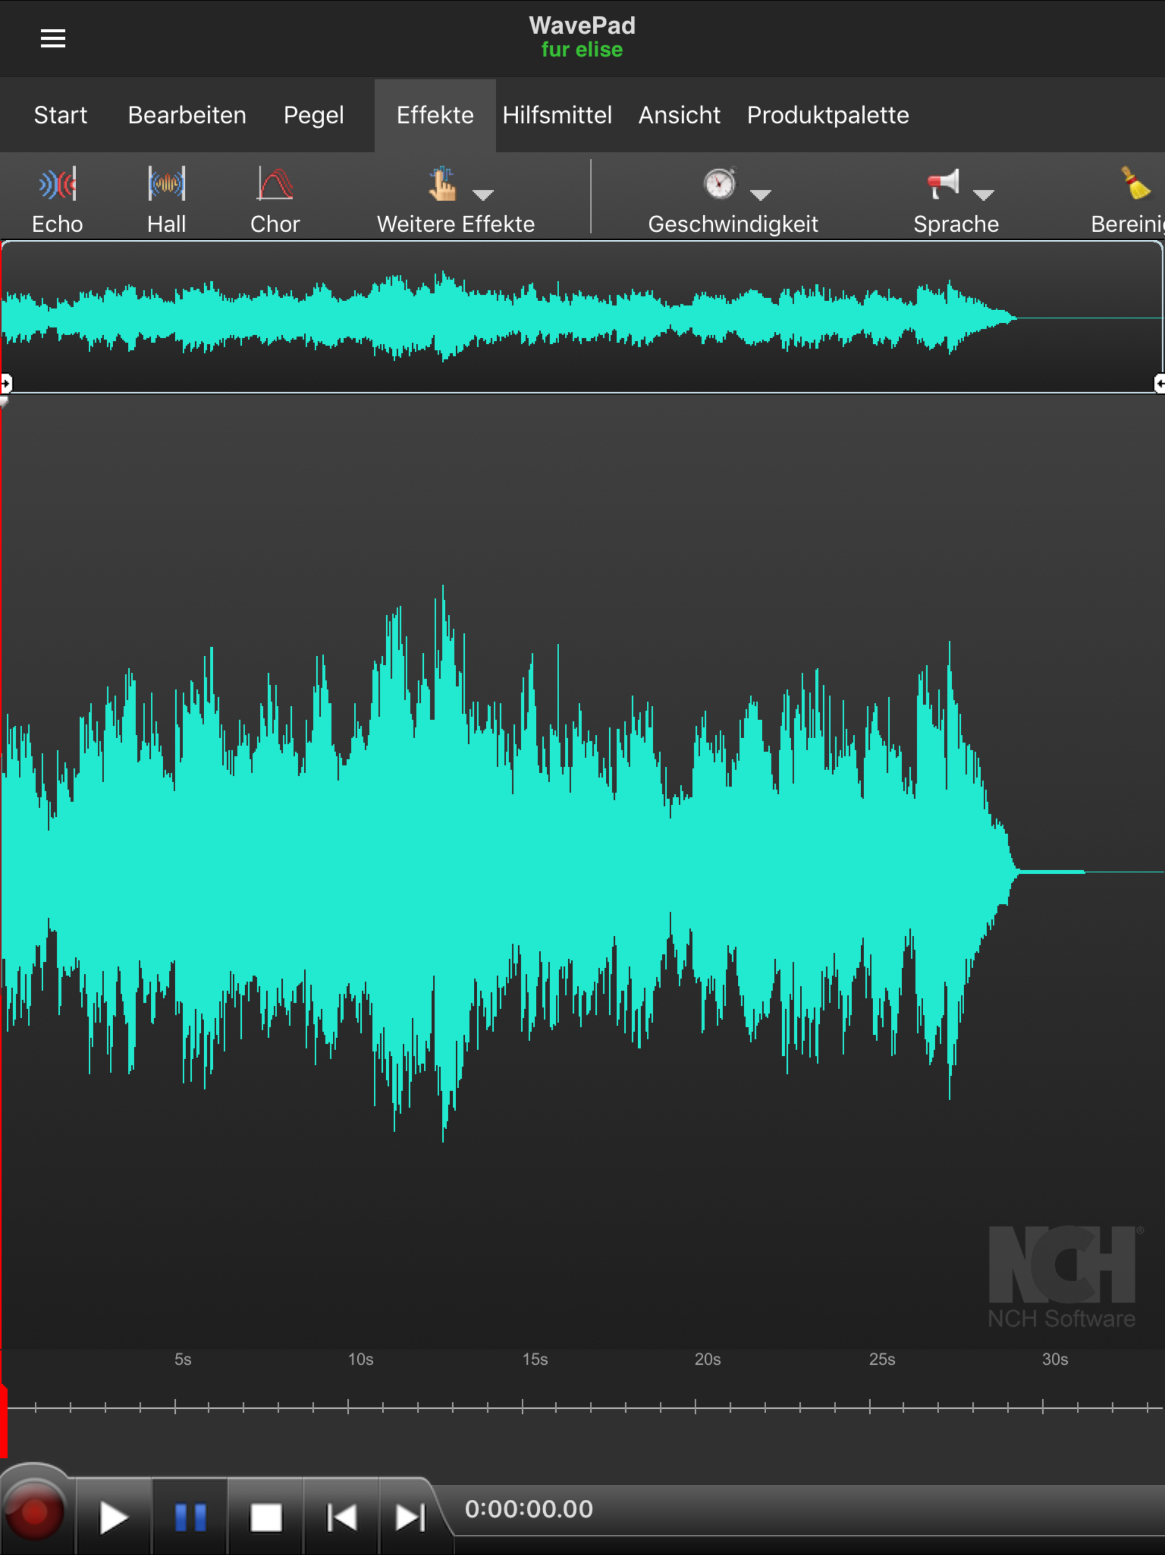Click the red playhead marker on timeline
1165x1555 pixels.
point(3,1420)
